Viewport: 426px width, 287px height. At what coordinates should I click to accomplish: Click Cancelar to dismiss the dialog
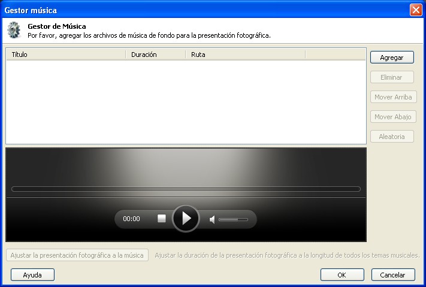click(x=393, y=275)
